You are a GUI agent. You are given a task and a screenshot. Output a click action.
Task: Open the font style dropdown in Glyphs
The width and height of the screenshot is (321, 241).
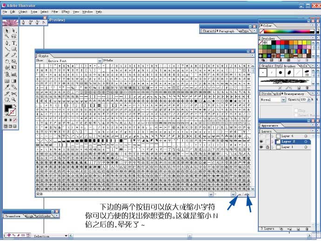click(x=233, y=194)
